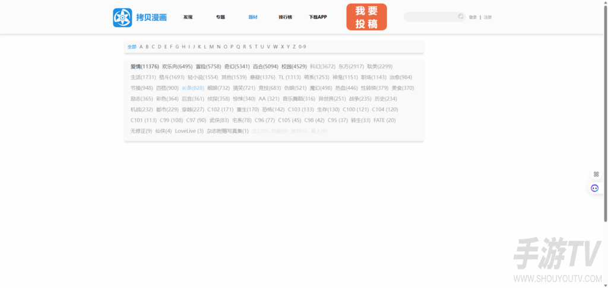Open the C104 (120) tag
Viewport: 608px width, 288px height.
[385, 110]
